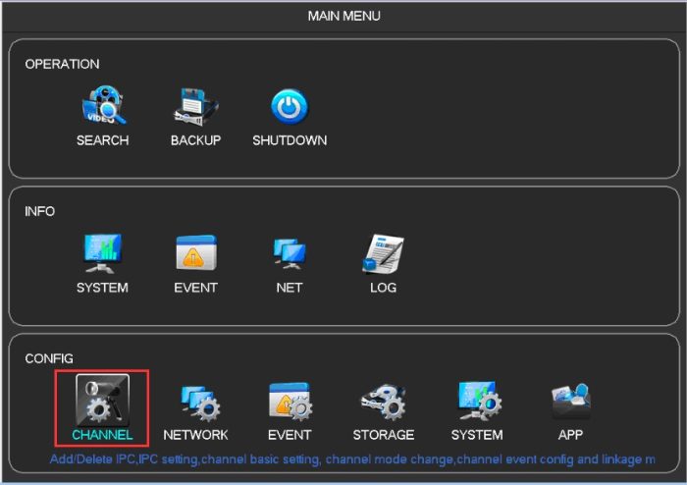Click the SHUTDOWN text label
Viewport: 687px width, 485px height.
(x=290, y=140)
